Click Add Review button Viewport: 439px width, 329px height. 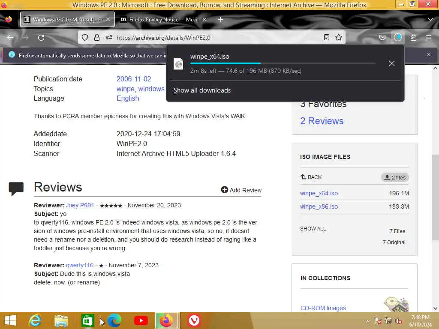click(x=241, y=190)
